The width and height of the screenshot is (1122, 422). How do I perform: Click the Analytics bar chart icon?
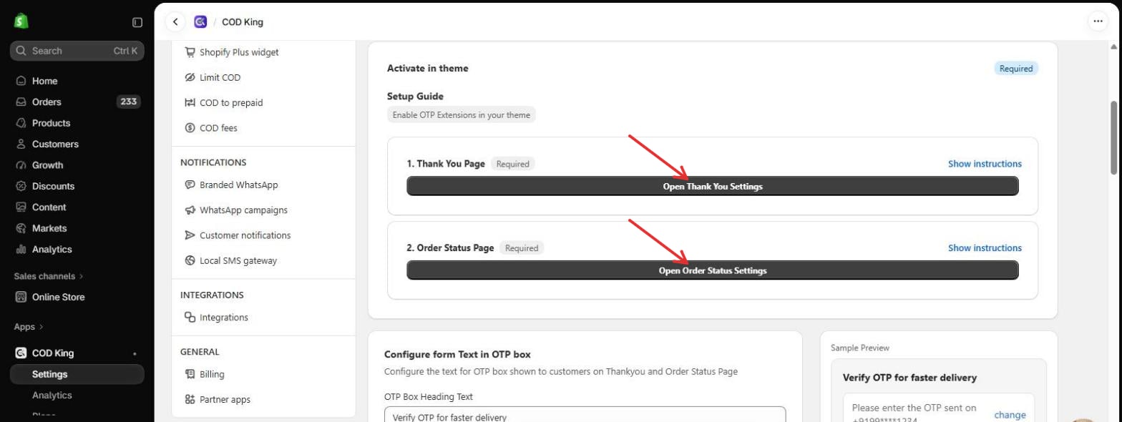[x=21, y=250]
